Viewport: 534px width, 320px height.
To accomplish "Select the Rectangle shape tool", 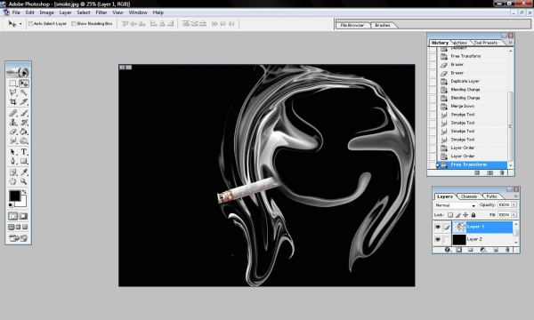I will 24,161.
